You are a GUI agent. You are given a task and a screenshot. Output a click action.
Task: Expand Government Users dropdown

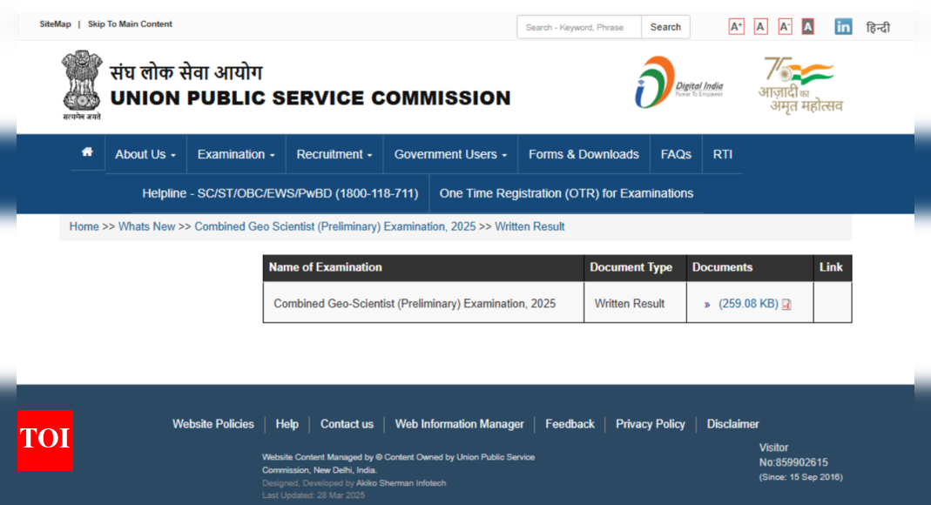coord(450,154)
